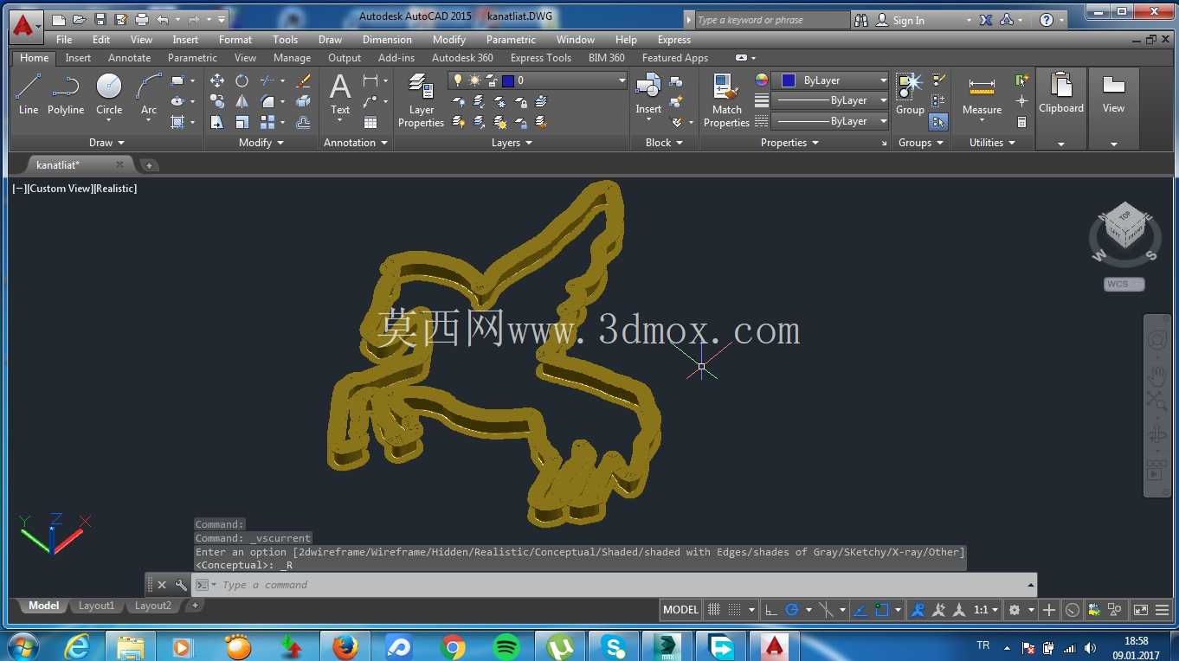Open Layer Properties manager

421,100
